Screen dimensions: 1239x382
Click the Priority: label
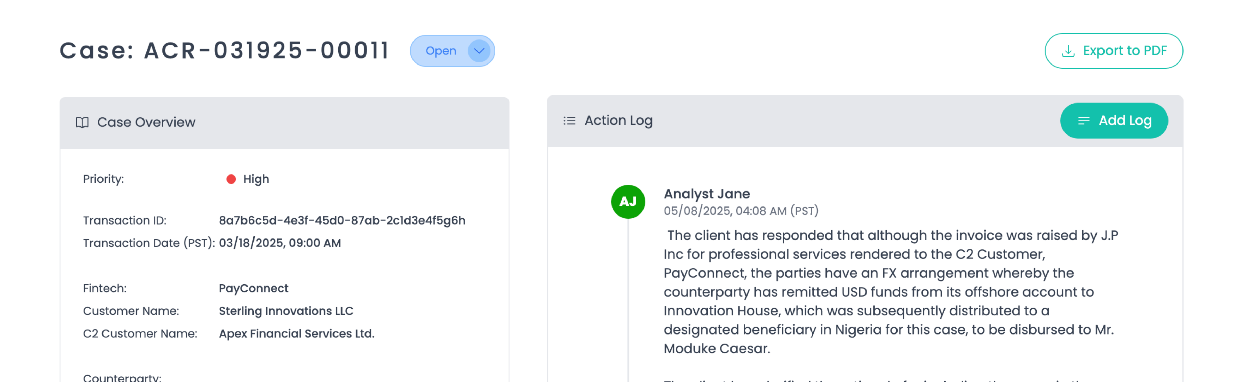(x=104, y=179)
